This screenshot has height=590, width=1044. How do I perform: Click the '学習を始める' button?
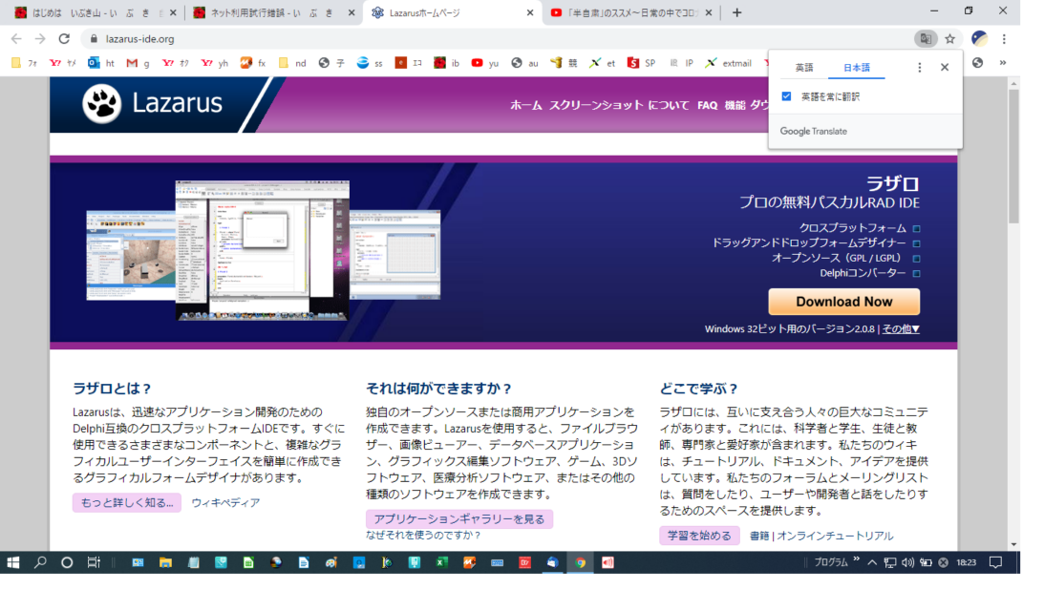point(699,536)
